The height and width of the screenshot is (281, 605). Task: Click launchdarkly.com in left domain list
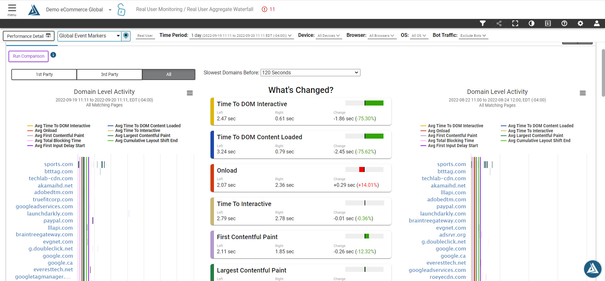pos(50,214)
